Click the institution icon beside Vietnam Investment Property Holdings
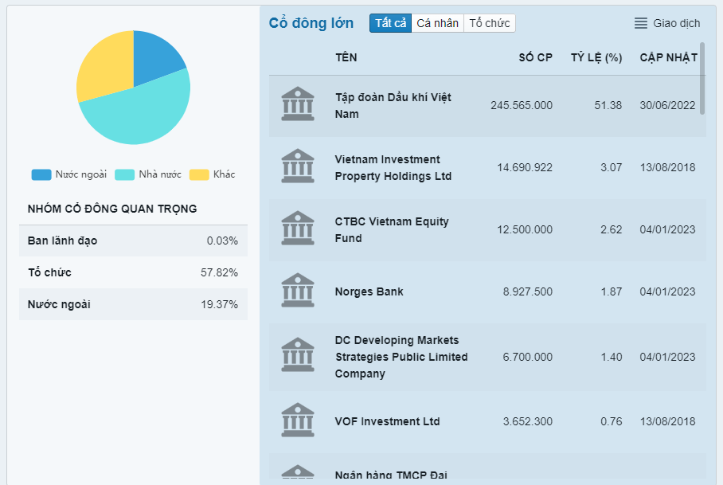This screenshot has height=485, width=723. tap(298, 166)
